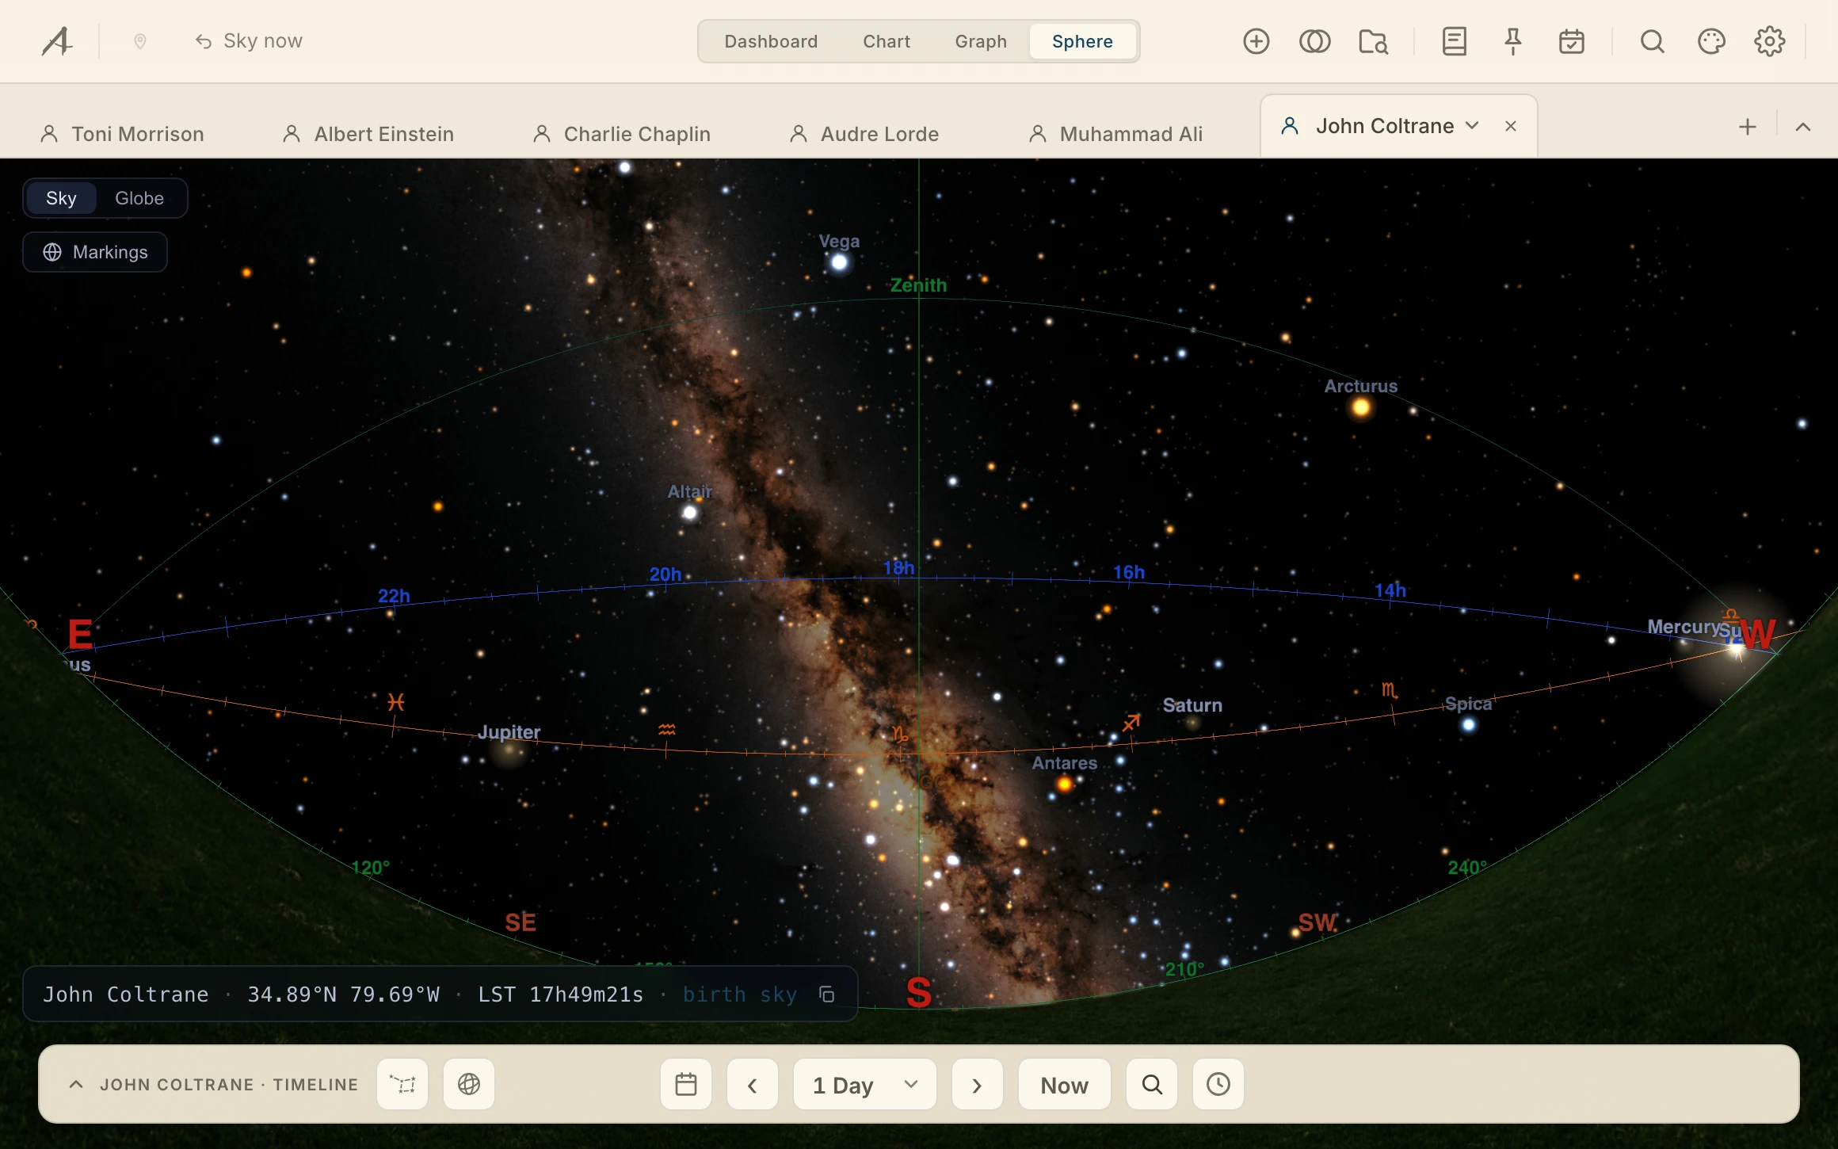Open the overlapping circles synastry icon
The width and height of the screenshot is (1838, 1149).
point(1315,41)
